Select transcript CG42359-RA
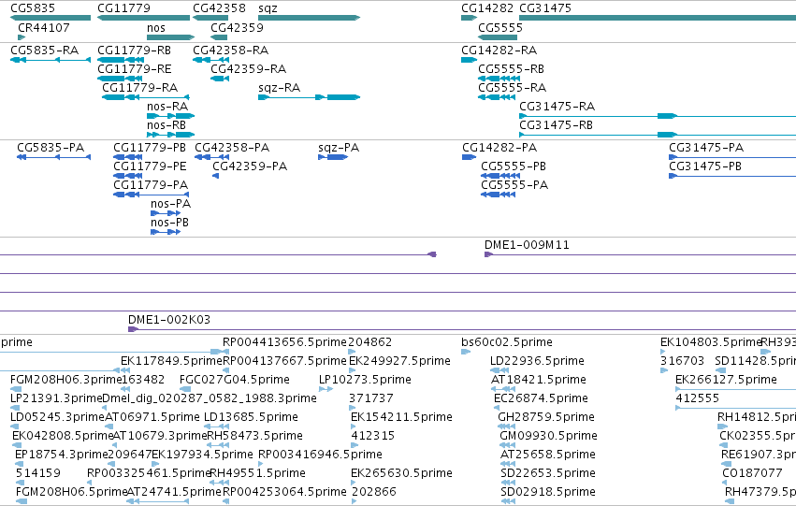 pyautogui.click(x=249, y=69)
